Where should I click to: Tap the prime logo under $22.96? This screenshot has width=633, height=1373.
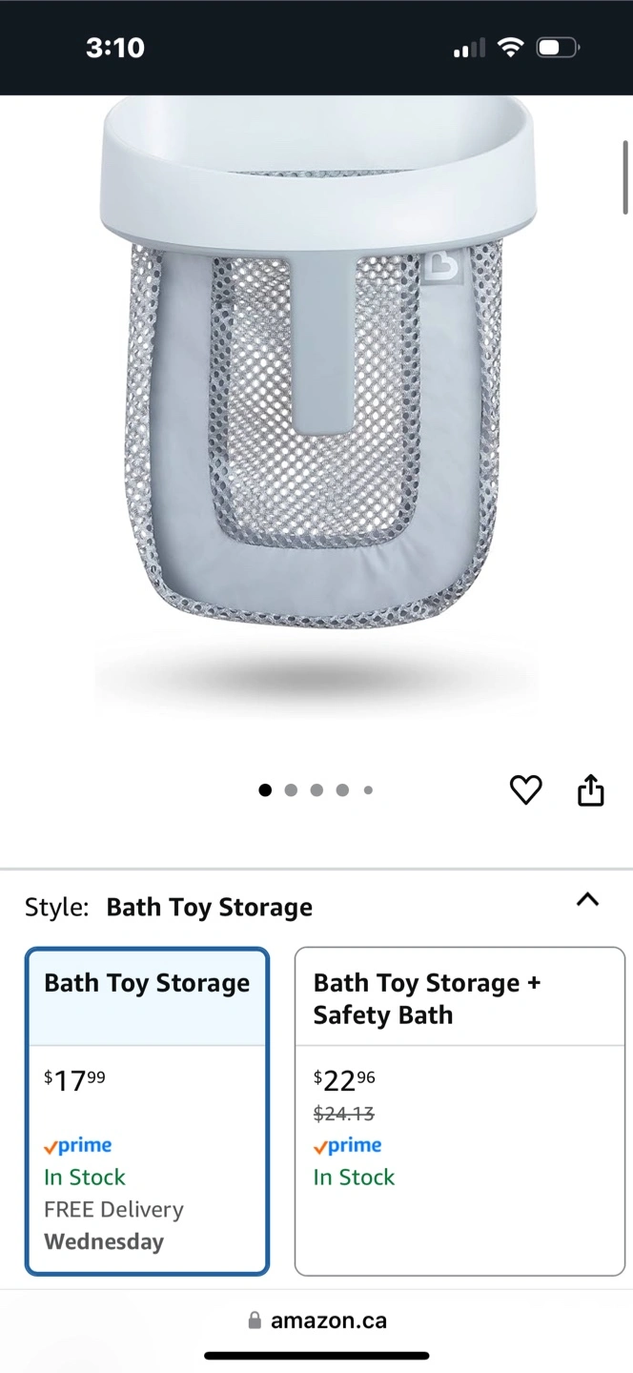347,1146
